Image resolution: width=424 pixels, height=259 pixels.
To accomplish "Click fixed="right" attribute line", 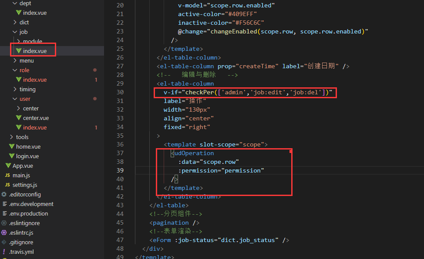I will (x=187, y=127).
